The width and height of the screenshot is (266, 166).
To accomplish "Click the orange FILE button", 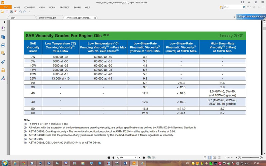I will tap(6, 7).
